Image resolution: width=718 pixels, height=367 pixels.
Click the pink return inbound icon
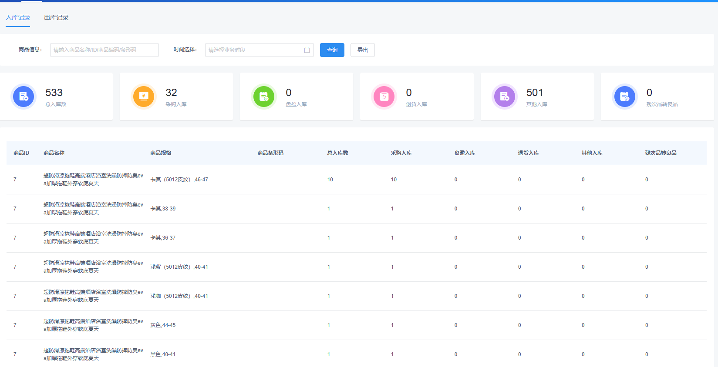(384, 97)
